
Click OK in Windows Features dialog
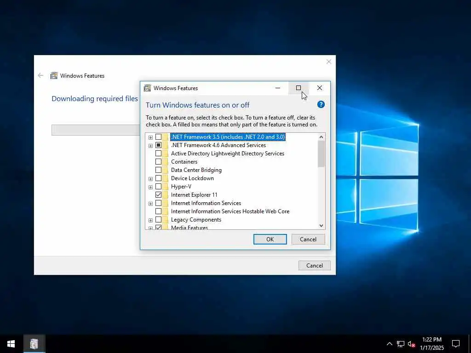[x=270, y=239]
